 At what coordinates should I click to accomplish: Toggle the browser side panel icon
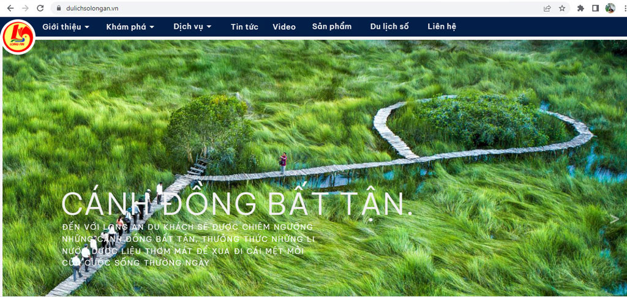[x=595, y=9]
